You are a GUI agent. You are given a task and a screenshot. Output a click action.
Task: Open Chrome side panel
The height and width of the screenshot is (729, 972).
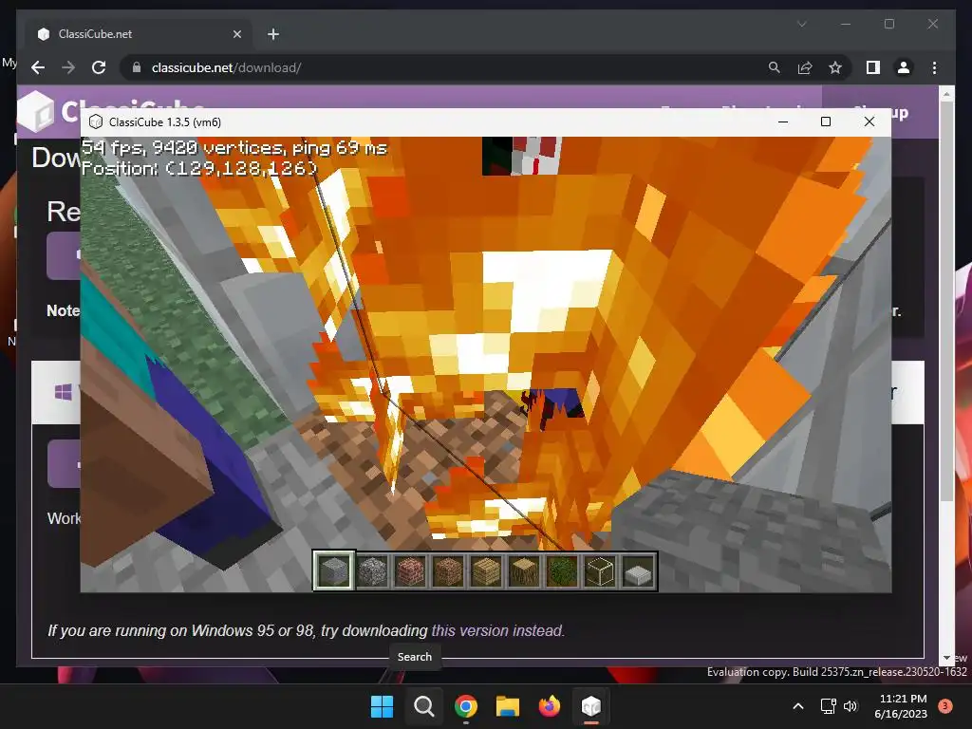pos(873,67)
